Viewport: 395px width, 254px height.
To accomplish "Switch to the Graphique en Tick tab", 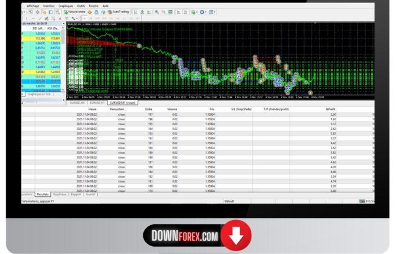I will coord(39,94).
